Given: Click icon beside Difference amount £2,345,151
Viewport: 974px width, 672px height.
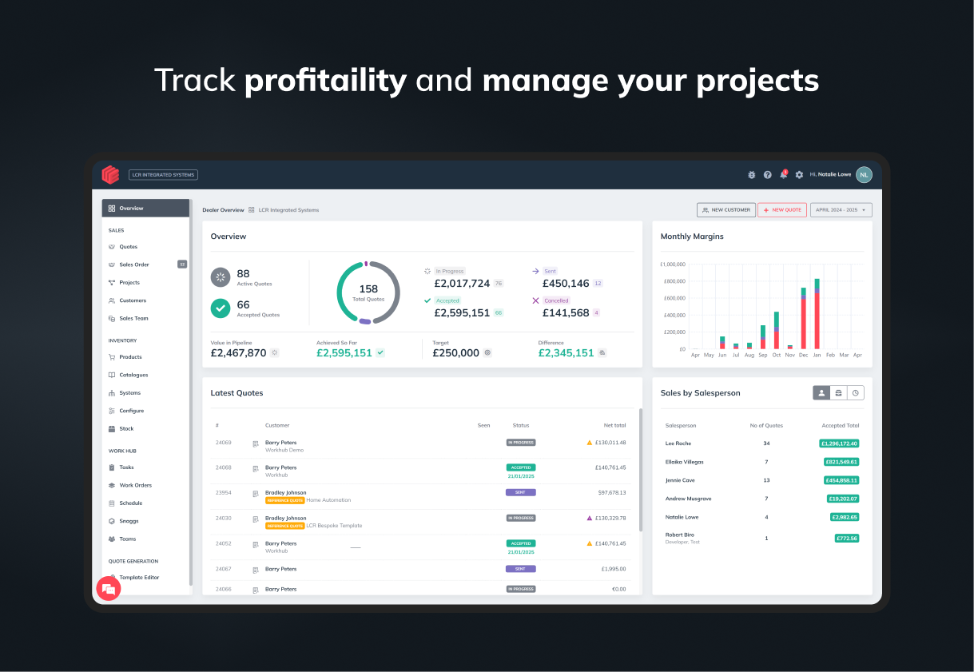Looking at the screenshot, I should point(602,352).
